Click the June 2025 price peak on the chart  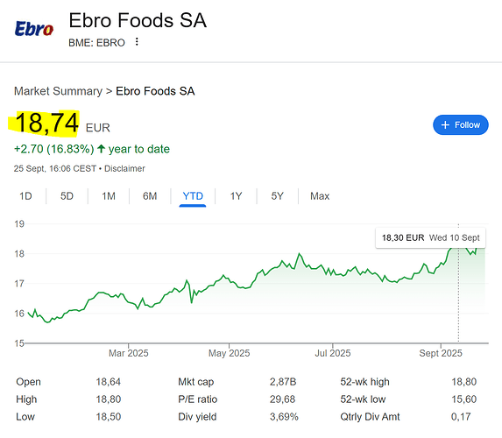(300, 253)
